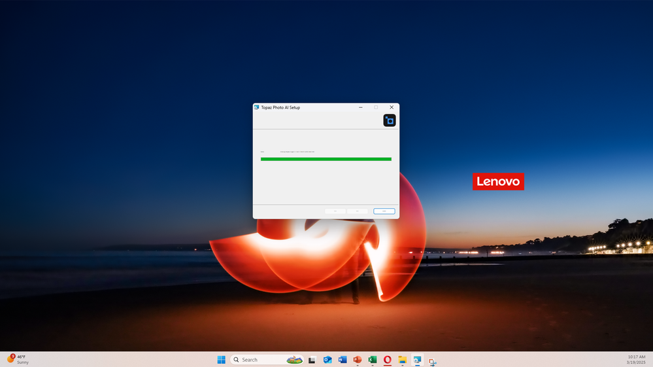This screenshot has height=367, width=653.
Task: Click the taskbar Search box
Action: pos(267,360)
